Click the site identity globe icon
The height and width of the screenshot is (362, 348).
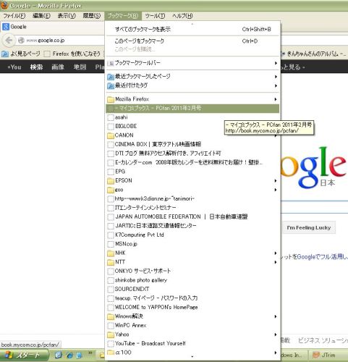point(21,41)
